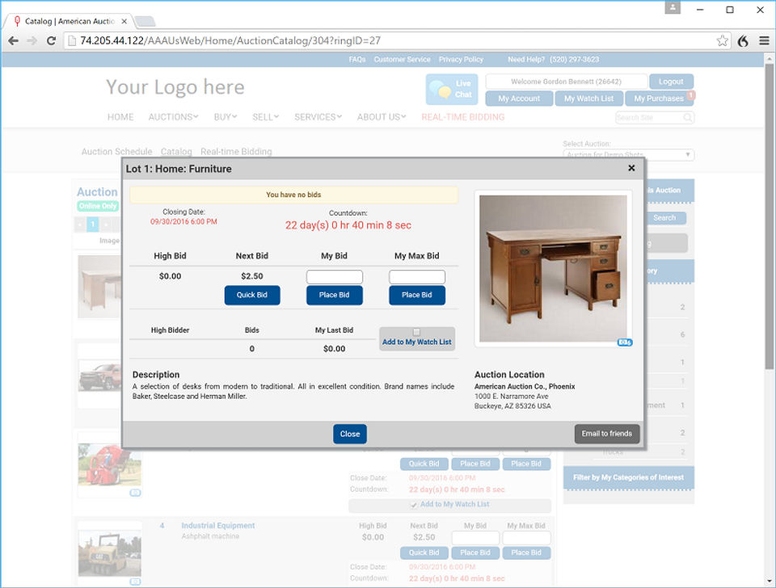The image size is (776, 588).
Task: Bookmark page with the star icon
Action: click(x=722, y=40)
